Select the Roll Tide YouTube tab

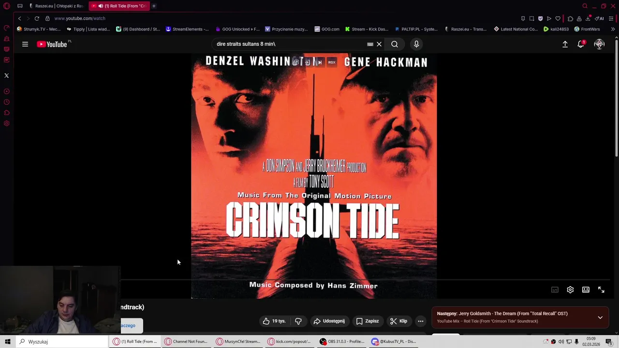pos(119,6)
